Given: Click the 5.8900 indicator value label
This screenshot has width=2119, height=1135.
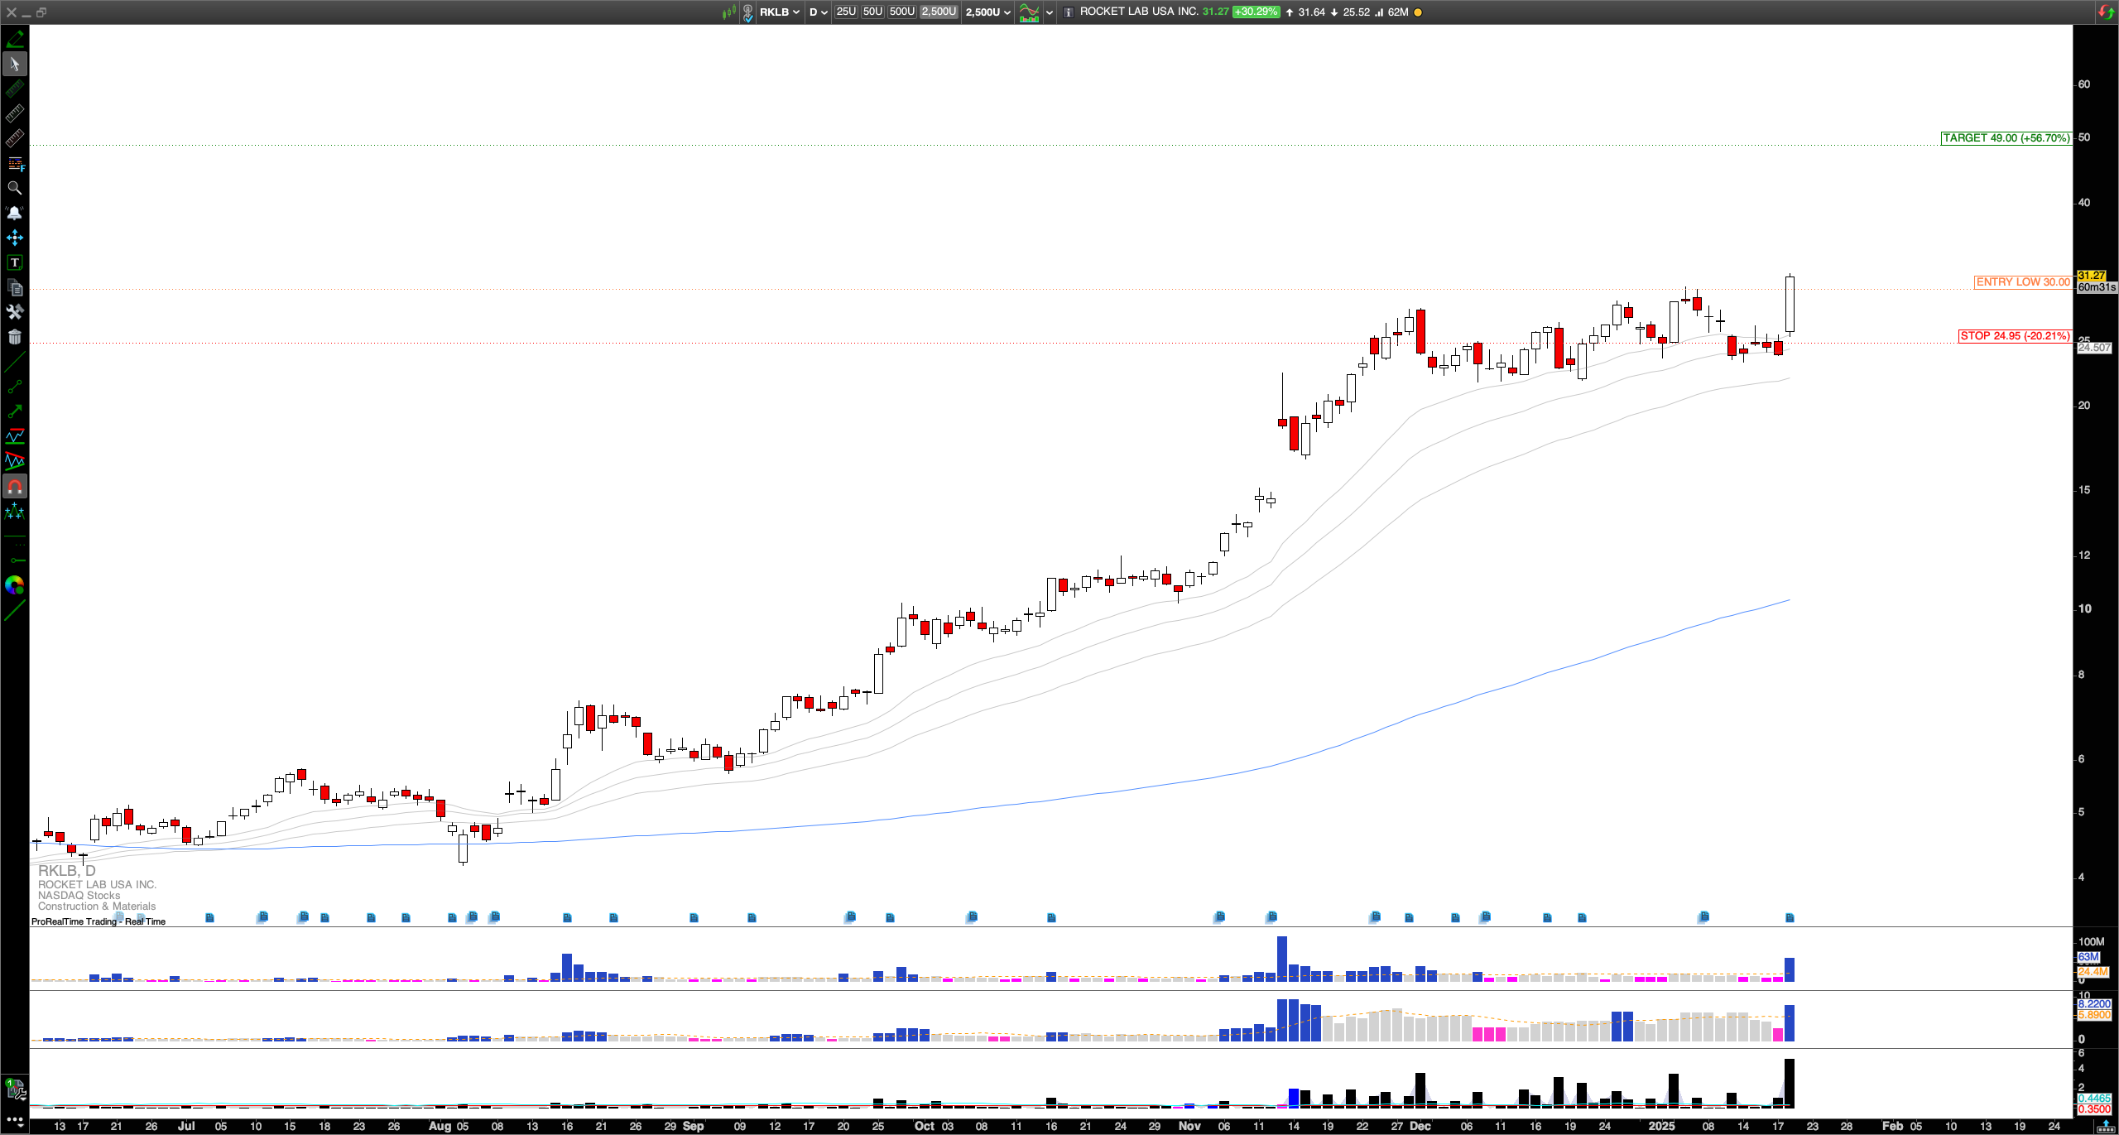Looking at the screenshot, I should [x=2094, y=1015].
